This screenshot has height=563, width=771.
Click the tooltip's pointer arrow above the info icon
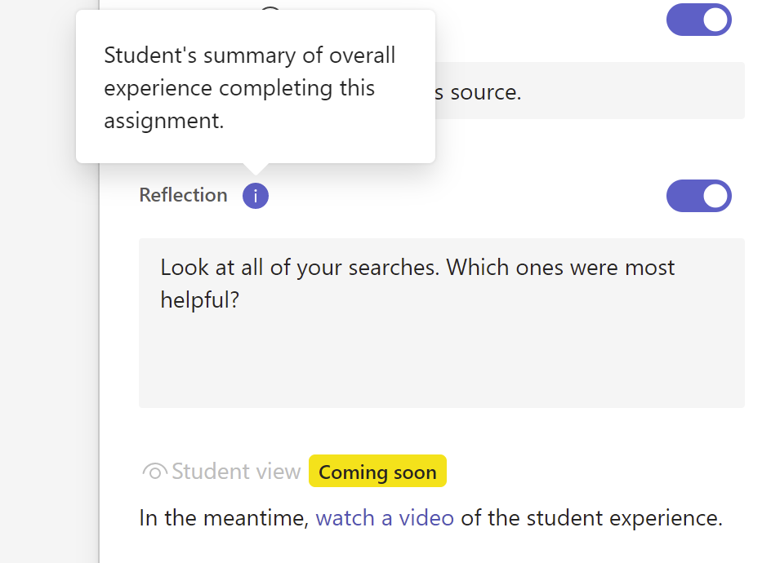pyautogui.click(x=256, y=168)
